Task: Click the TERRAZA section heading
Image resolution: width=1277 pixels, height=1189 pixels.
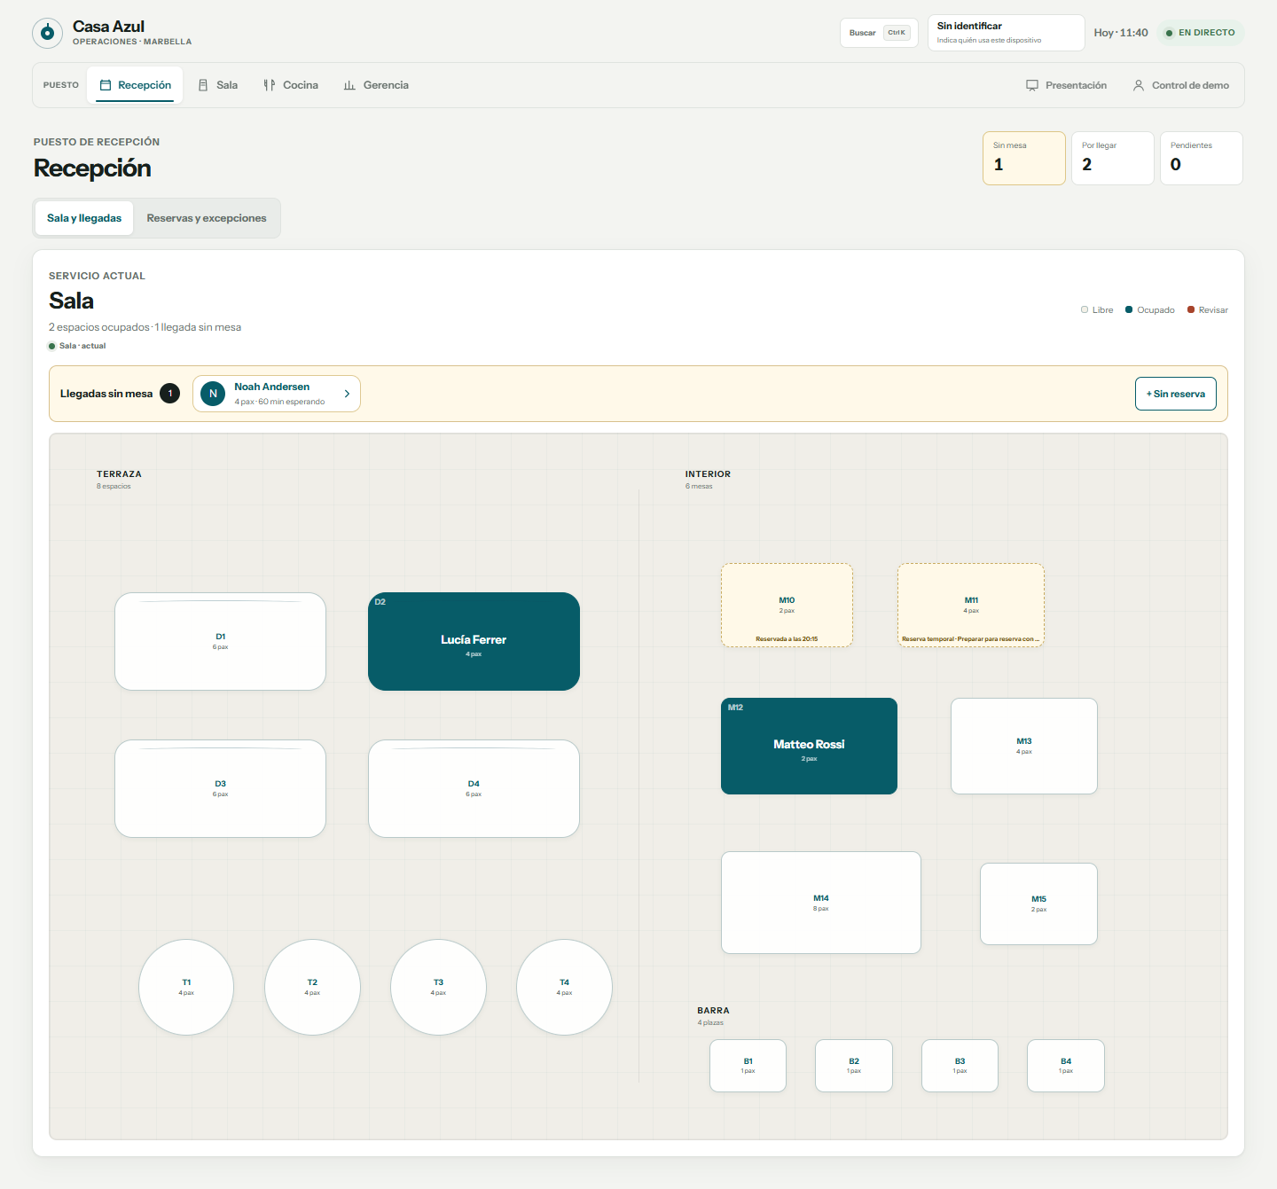Action: click(x=119, y=474)
